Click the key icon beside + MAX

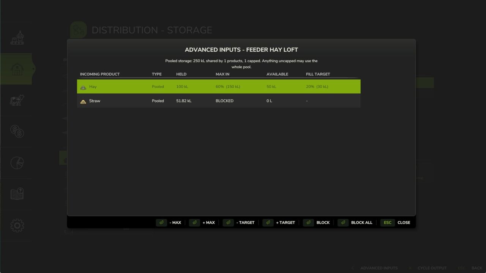(194, 223)
